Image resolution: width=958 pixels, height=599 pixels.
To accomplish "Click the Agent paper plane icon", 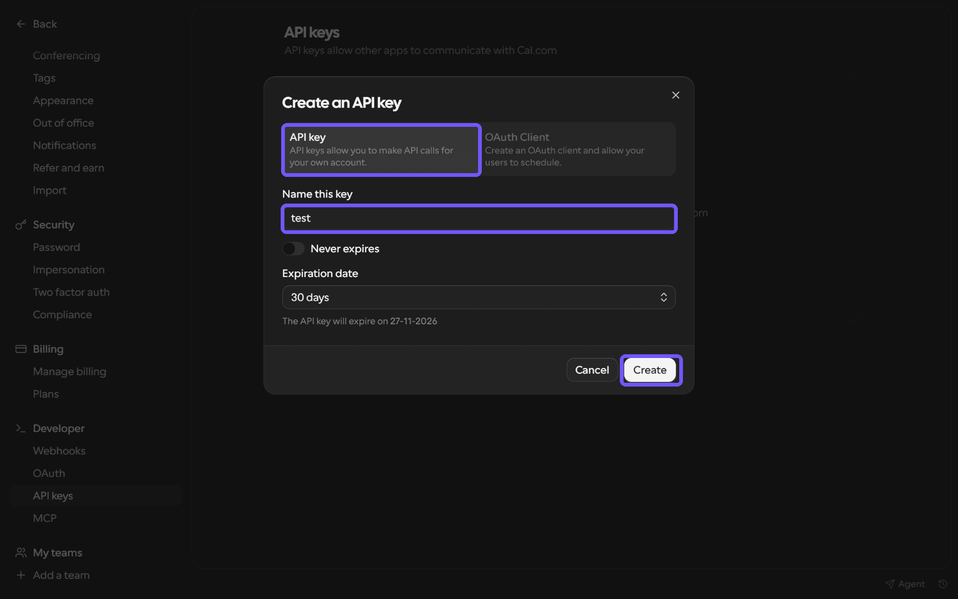I will 890,584.
